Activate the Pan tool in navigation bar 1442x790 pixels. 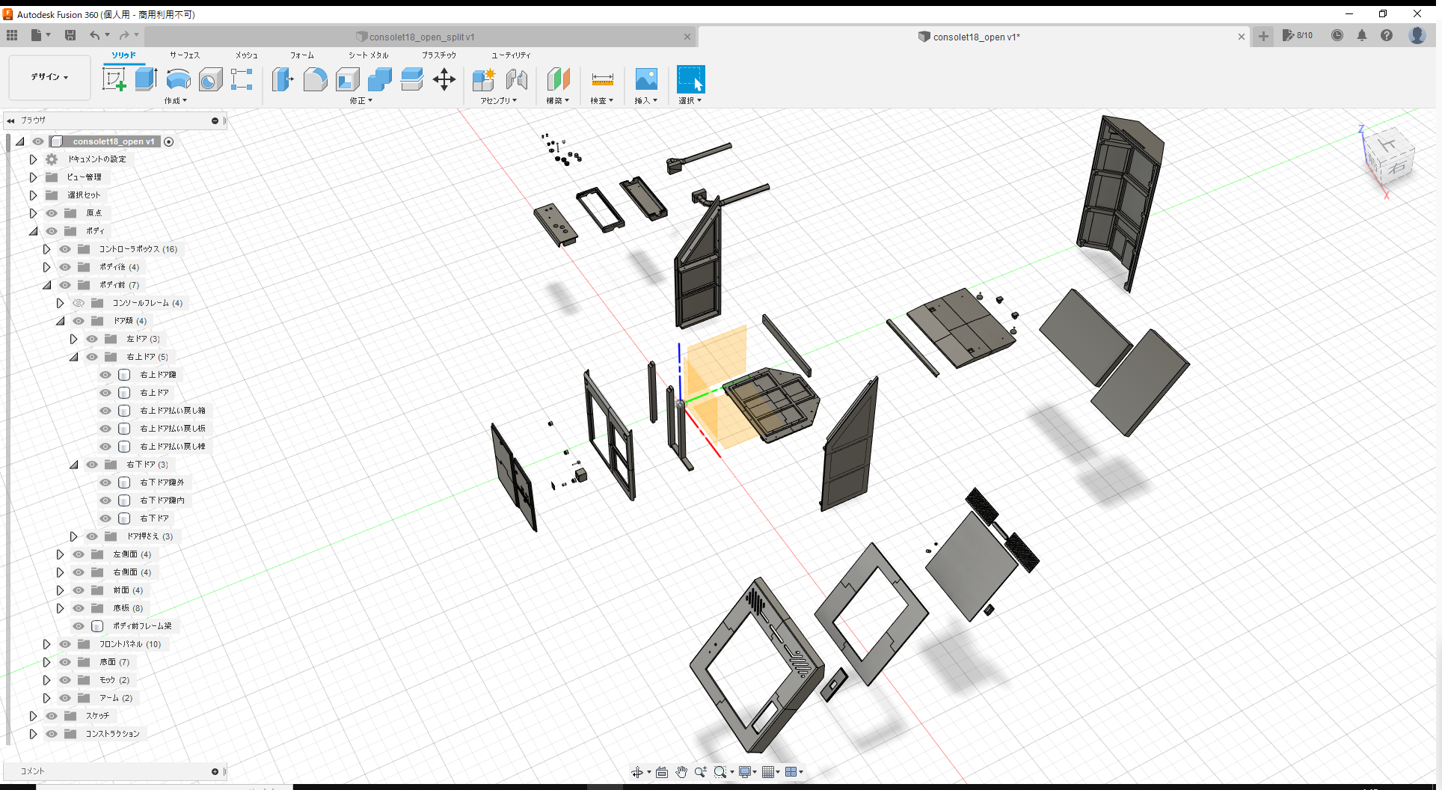(681, 771)
